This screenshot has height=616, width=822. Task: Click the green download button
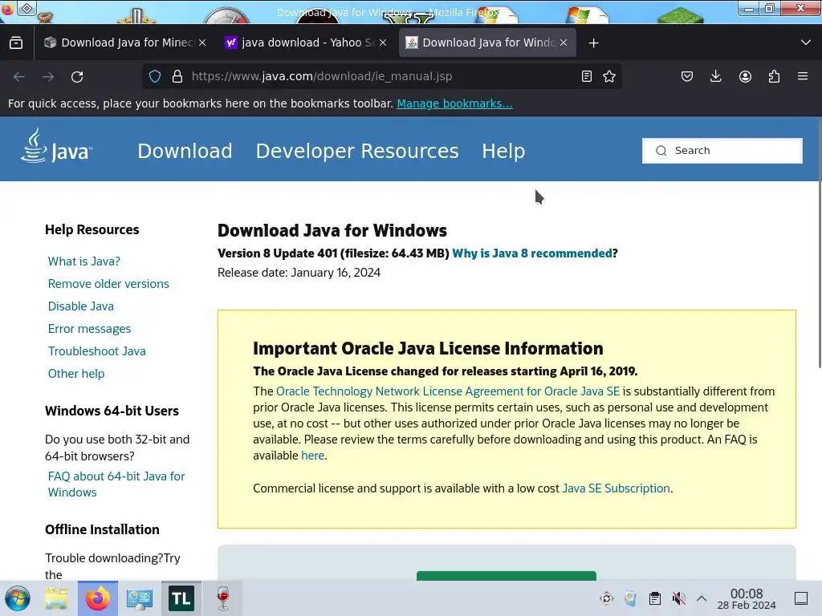pos(507,576)
